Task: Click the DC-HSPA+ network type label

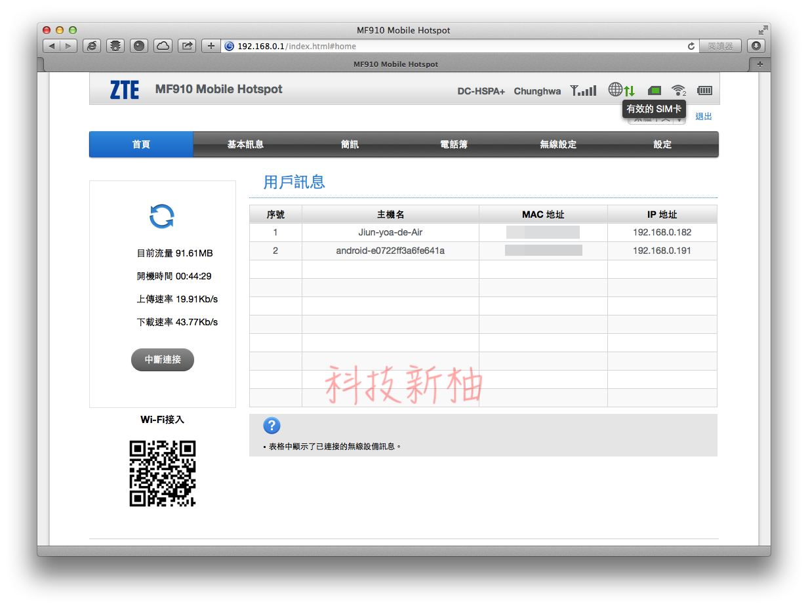Action: [x=481, y=91]
